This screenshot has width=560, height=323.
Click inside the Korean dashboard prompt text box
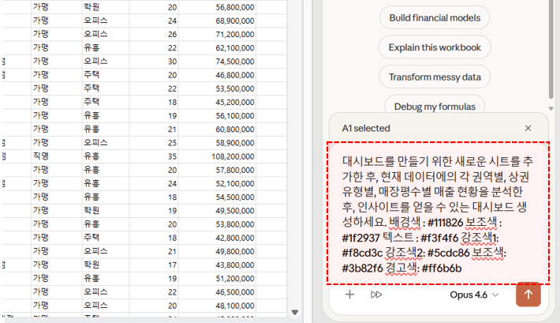tap(437, 213)
